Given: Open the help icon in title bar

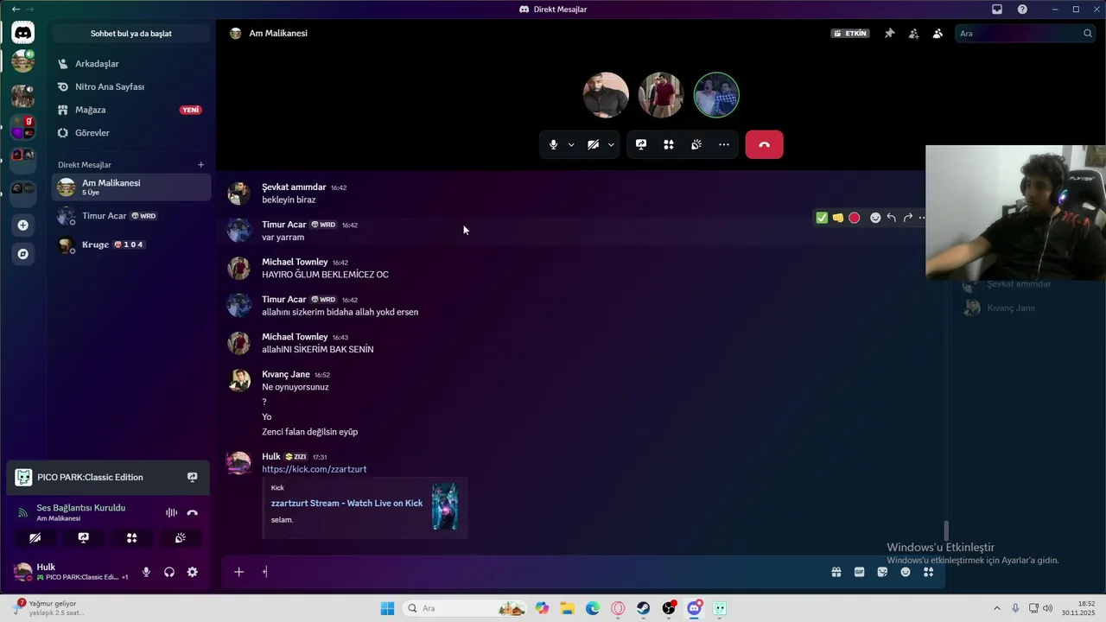Looking at the screenshot, I should point(1023,10).
